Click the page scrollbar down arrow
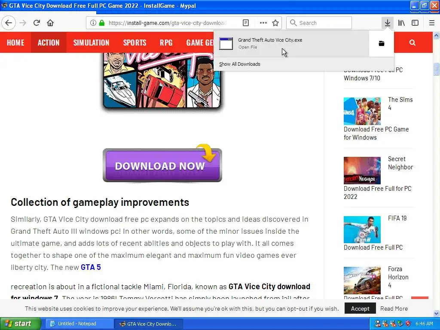This screenshot has width=440, height=330. [436, 313]
